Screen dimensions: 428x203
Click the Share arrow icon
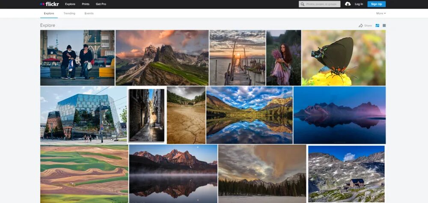360,26
